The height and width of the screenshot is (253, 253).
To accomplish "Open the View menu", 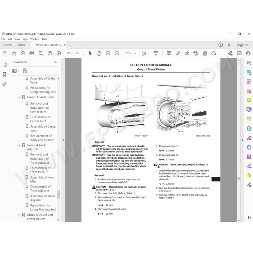I will (x=17, y=39).
